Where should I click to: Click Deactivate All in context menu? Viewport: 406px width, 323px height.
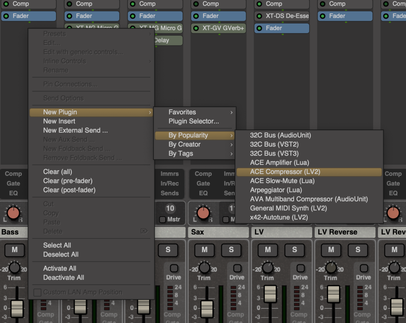pyautogui.click(x=91, y=278)
